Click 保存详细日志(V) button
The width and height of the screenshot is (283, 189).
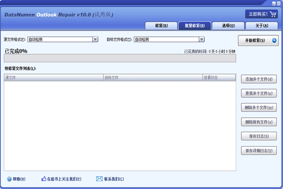pos(259,150)
